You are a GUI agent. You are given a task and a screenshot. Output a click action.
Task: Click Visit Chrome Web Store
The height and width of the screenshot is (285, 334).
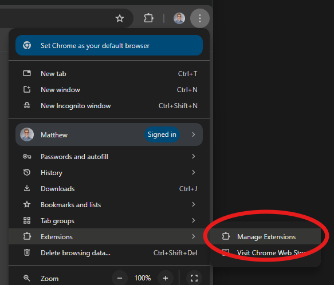(265, 252)
